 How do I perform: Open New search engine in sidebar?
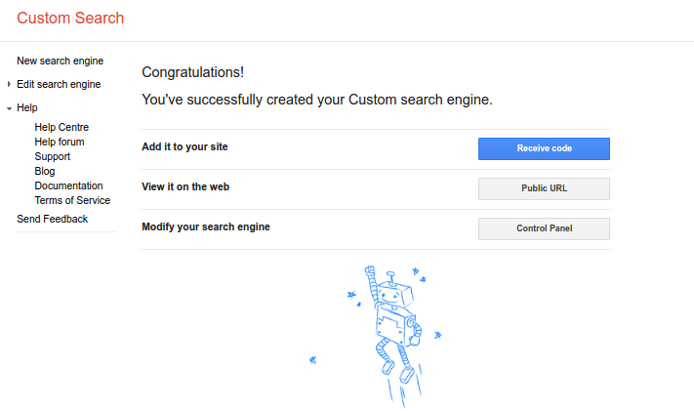point(60,61)
